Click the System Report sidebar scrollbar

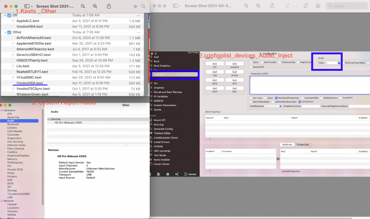click(x=43, y=157)
